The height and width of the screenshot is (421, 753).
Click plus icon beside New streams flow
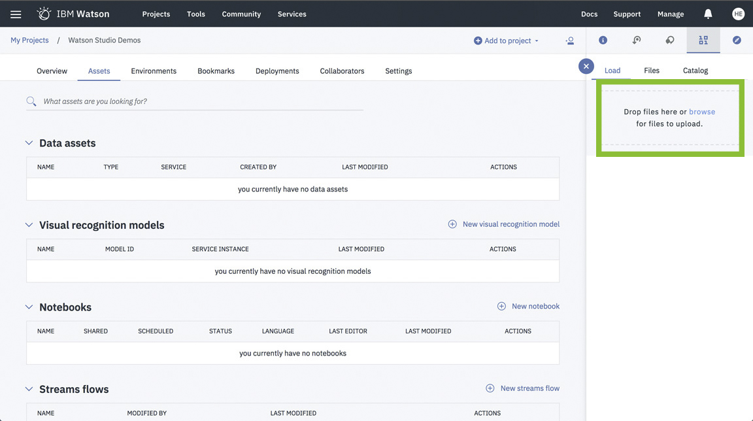[490, 388]
